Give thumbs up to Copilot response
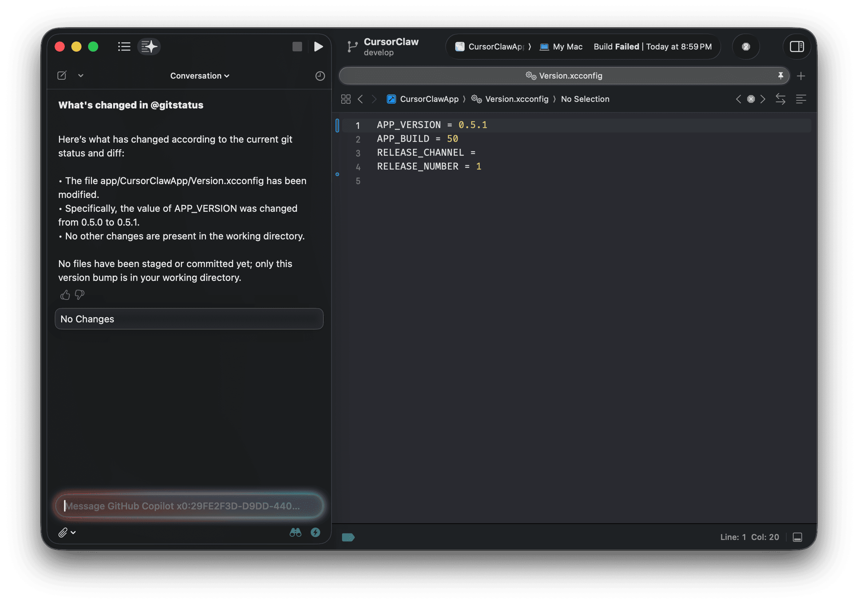 click(65, 295)
